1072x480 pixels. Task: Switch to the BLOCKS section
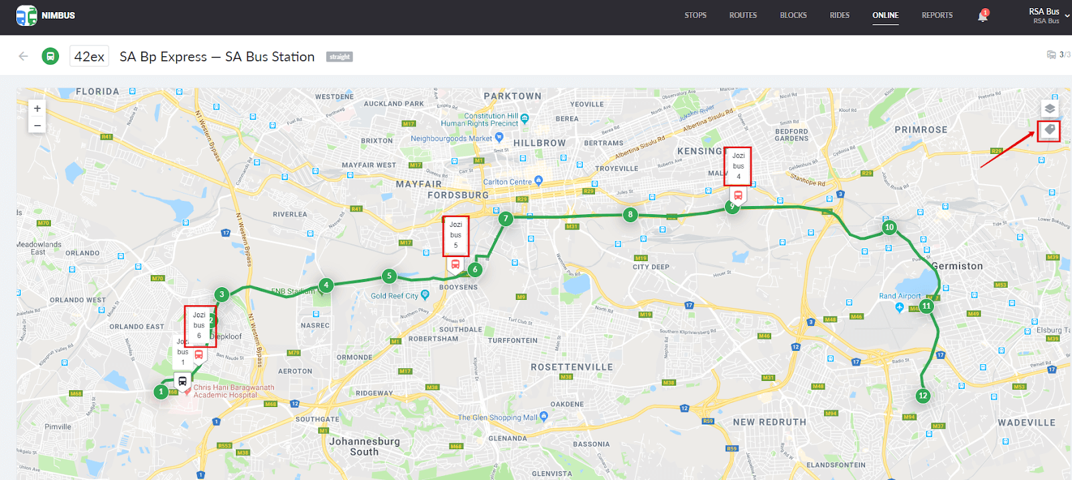(793, 15)
